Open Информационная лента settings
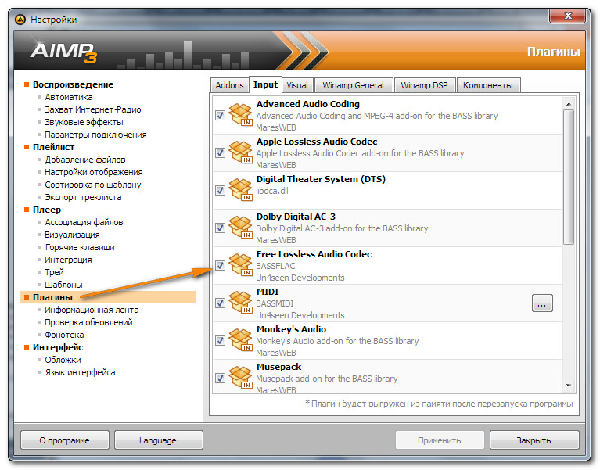The image size is (600, 470). tap(92, 310)
